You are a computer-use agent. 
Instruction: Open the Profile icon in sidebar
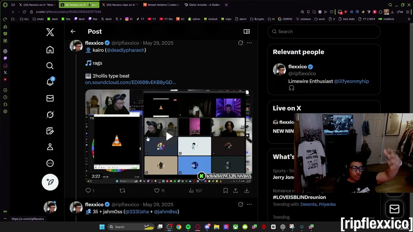pos(50,147)
